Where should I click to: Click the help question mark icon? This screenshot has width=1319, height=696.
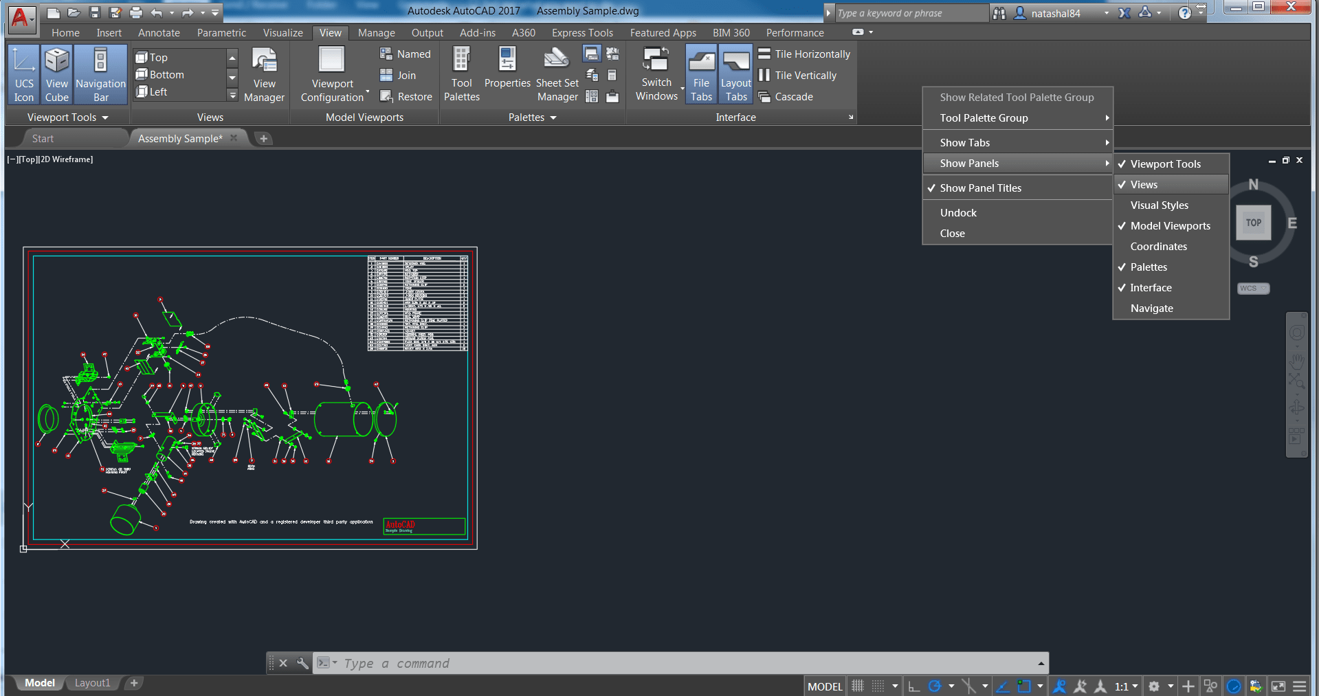coord(1184,13)
